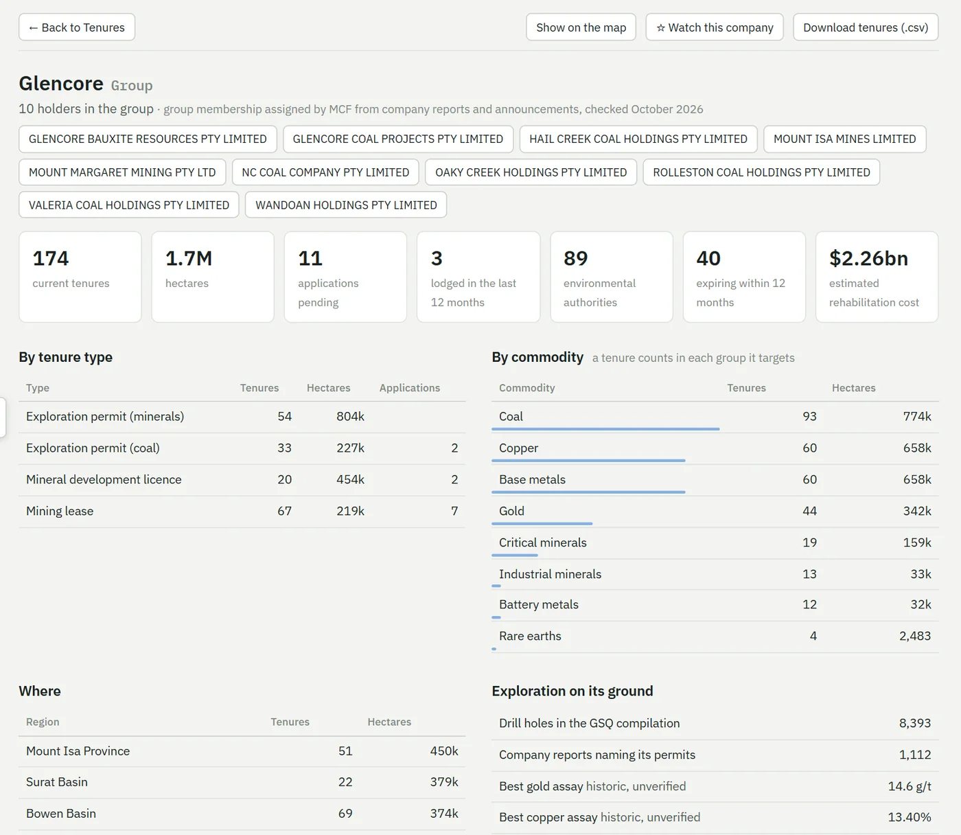
Task: Open the 40 expiring within 12 months card
Action: pyautogui.click(x=744, y=277)
